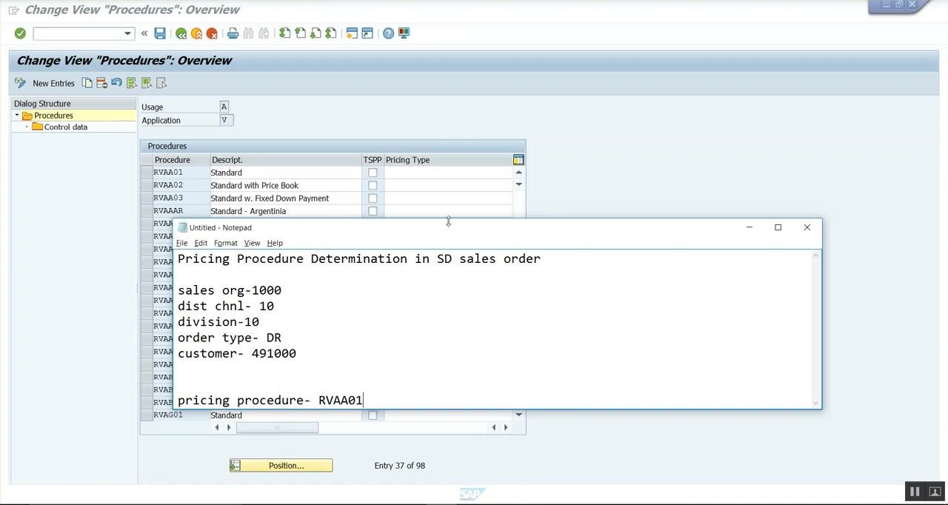Click the green Enter checkmark icon

(x=20, y=33)
